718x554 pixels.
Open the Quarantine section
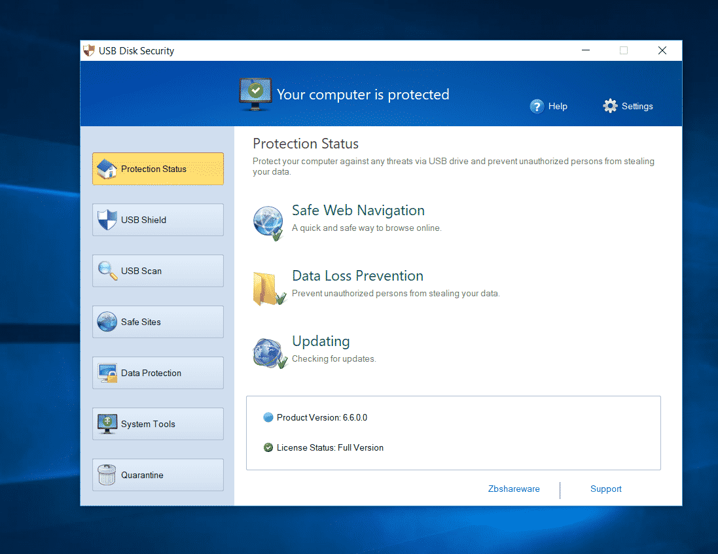point(158,475)
